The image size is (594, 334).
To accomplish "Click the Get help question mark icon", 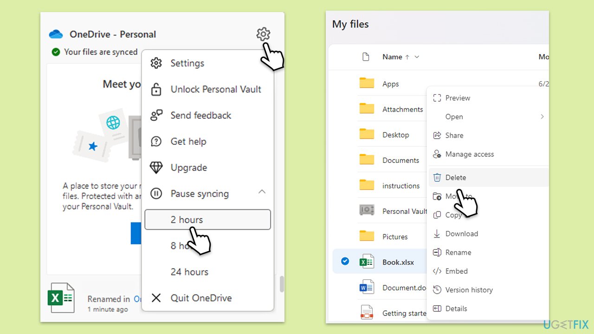I will click(156, 141).
